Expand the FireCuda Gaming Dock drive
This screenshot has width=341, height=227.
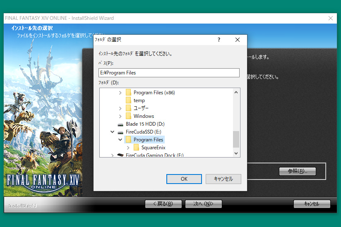(112, 155)
